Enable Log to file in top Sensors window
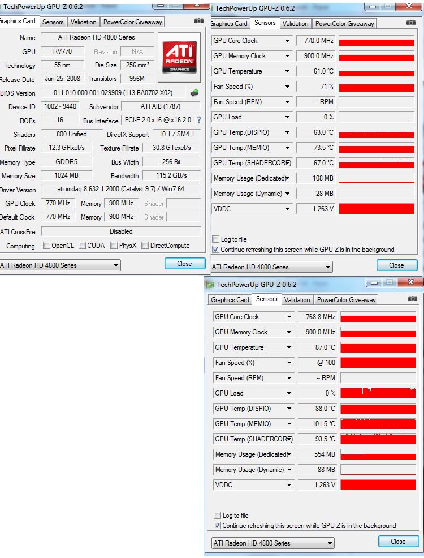 tap(216, 239)
